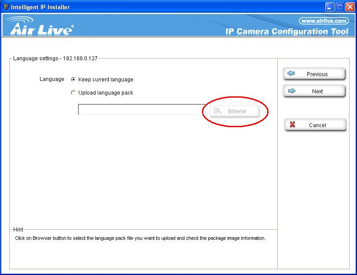This screenshot has width=357, height=275.
Task: Click the red X icon on Cancel
Action: pos(292,125)
